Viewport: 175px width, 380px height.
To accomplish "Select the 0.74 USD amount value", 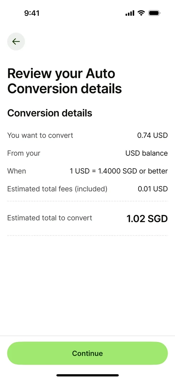I will (x=152, y=135).
